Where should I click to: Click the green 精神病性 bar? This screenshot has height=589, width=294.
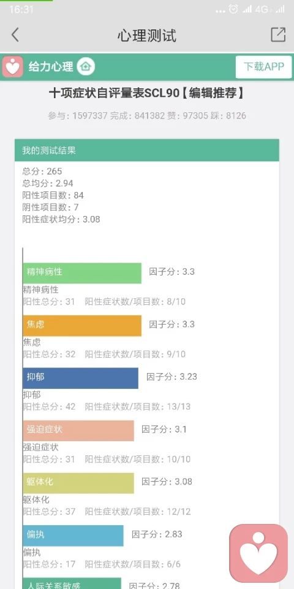click(x=82, y=273)
